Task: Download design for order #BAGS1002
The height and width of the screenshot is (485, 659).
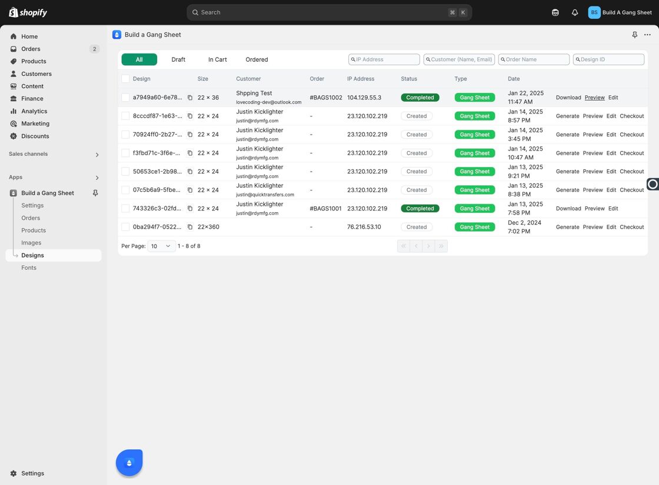Action: click(568, 98)
